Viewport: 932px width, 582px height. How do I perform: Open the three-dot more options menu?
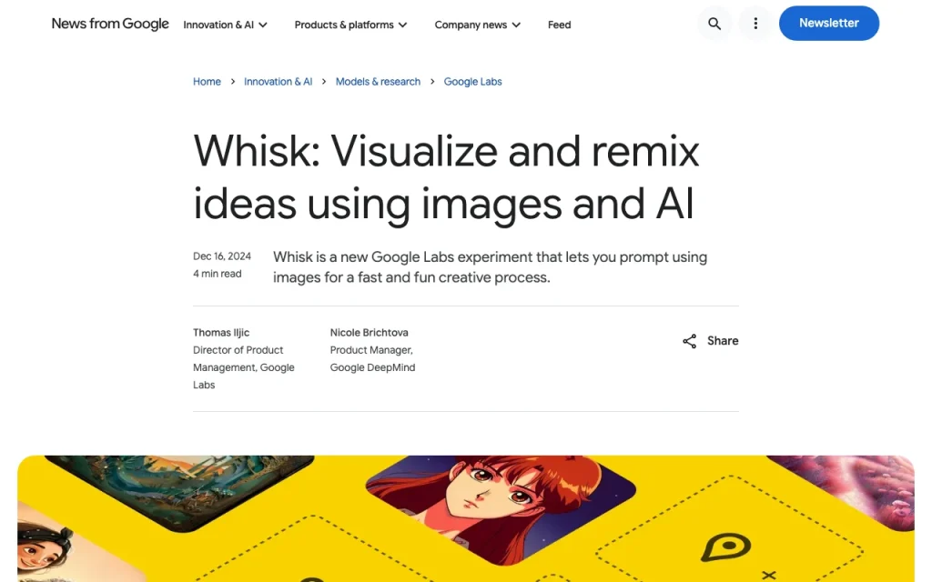pyautogui.click(x=755, y=24)
